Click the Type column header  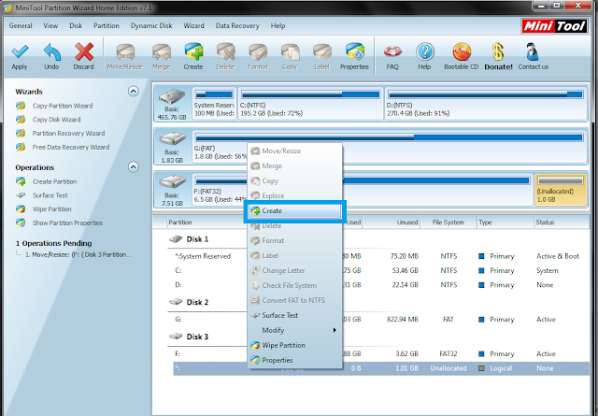coord(505,222)
